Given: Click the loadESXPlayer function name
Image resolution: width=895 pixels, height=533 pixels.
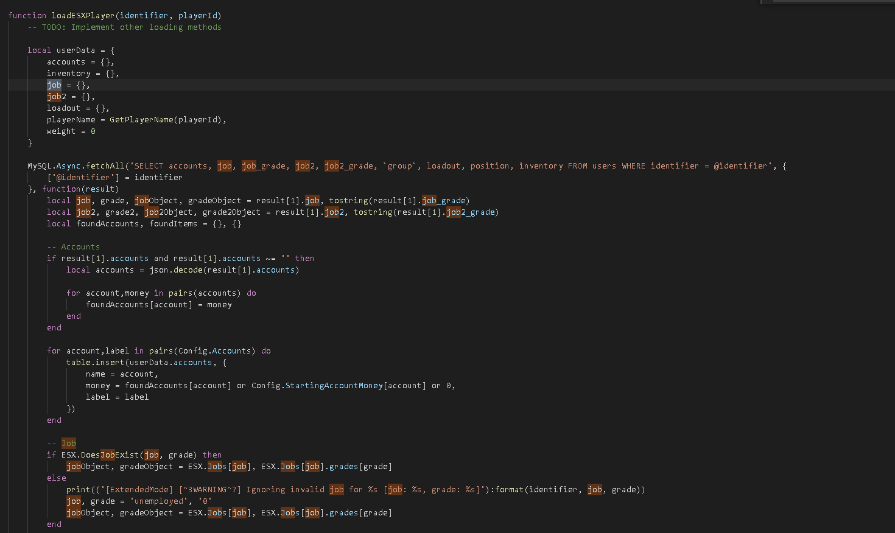Looking at the screenshot, I should click(x=83, y=15).
